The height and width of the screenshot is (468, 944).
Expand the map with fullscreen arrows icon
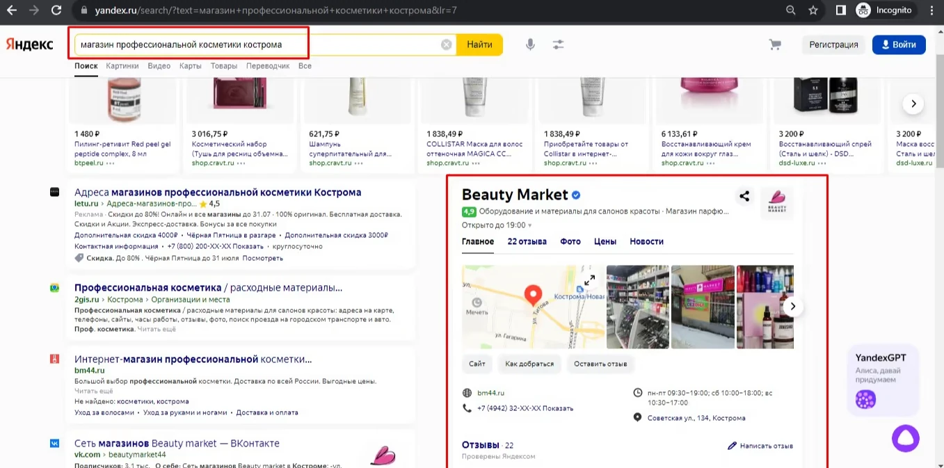(x=589, y=280)
